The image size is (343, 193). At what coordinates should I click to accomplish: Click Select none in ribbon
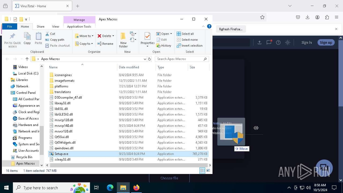pyautogui.click(x=187, y=40)
